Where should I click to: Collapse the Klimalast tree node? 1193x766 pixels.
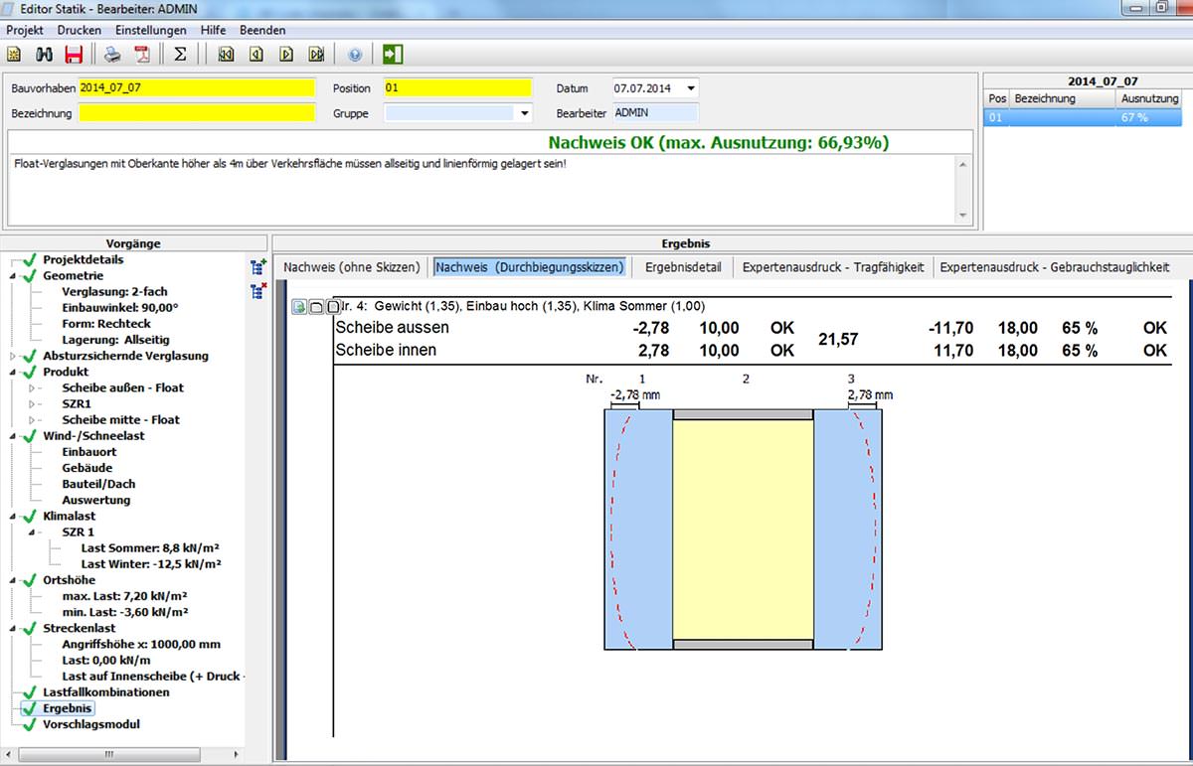click(14, 516)
